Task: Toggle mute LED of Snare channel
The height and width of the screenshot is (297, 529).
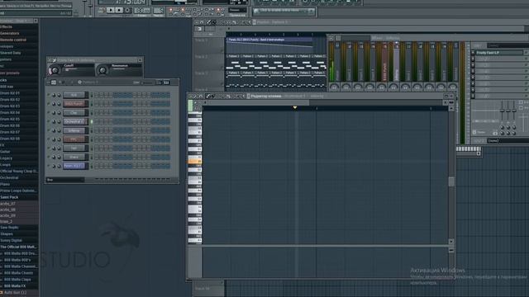Action: pos(49,158)
